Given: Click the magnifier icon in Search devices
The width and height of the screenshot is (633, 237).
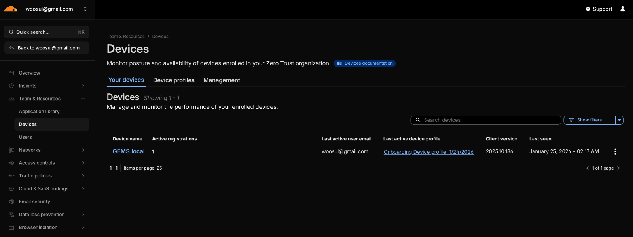Looking at the screenshot, I should pos(418,120).
